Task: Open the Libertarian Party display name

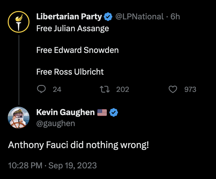Action: [69, 17]
